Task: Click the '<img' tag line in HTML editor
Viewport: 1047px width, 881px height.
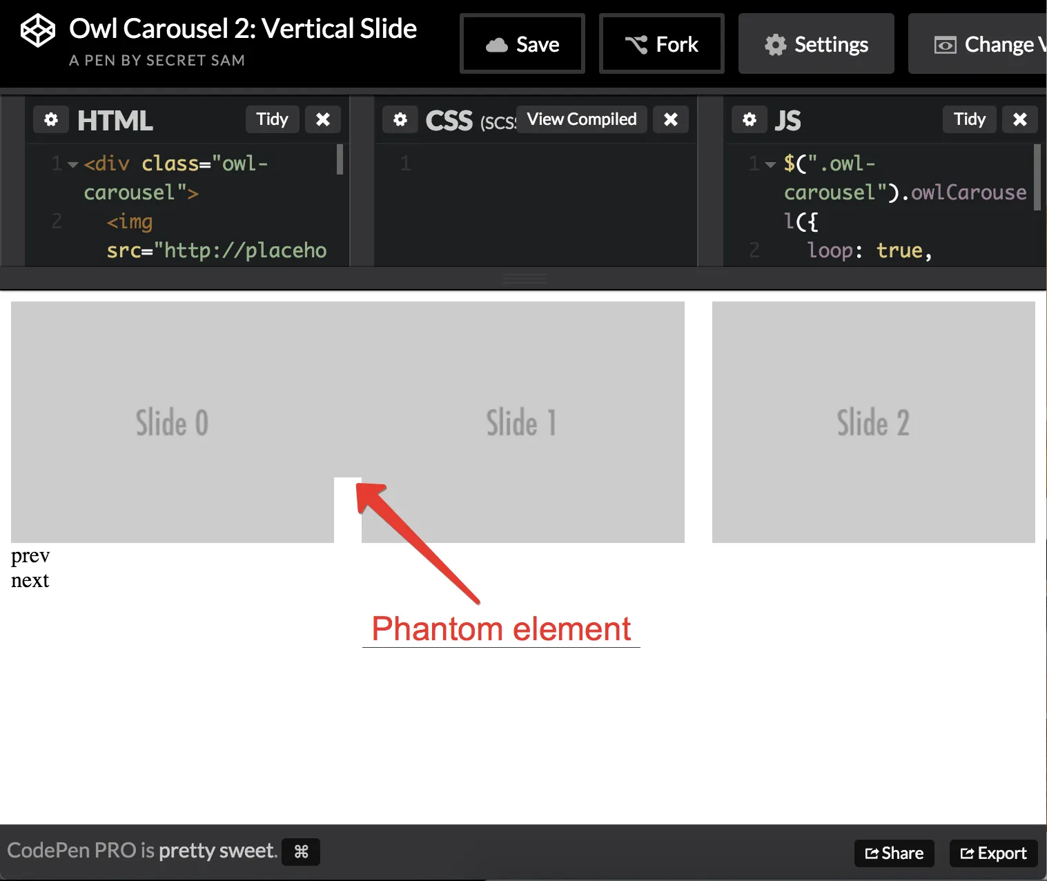Action: pos(130,221)
